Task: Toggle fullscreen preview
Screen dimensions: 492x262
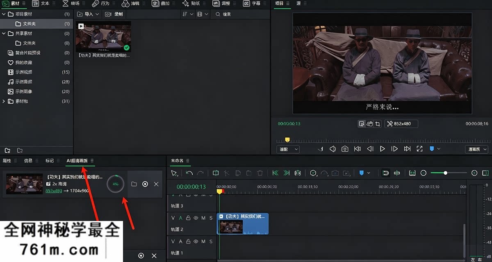Action: coord(419,149)
